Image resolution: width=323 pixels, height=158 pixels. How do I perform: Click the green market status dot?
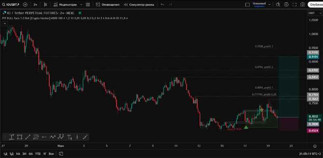tap(80, 13)
